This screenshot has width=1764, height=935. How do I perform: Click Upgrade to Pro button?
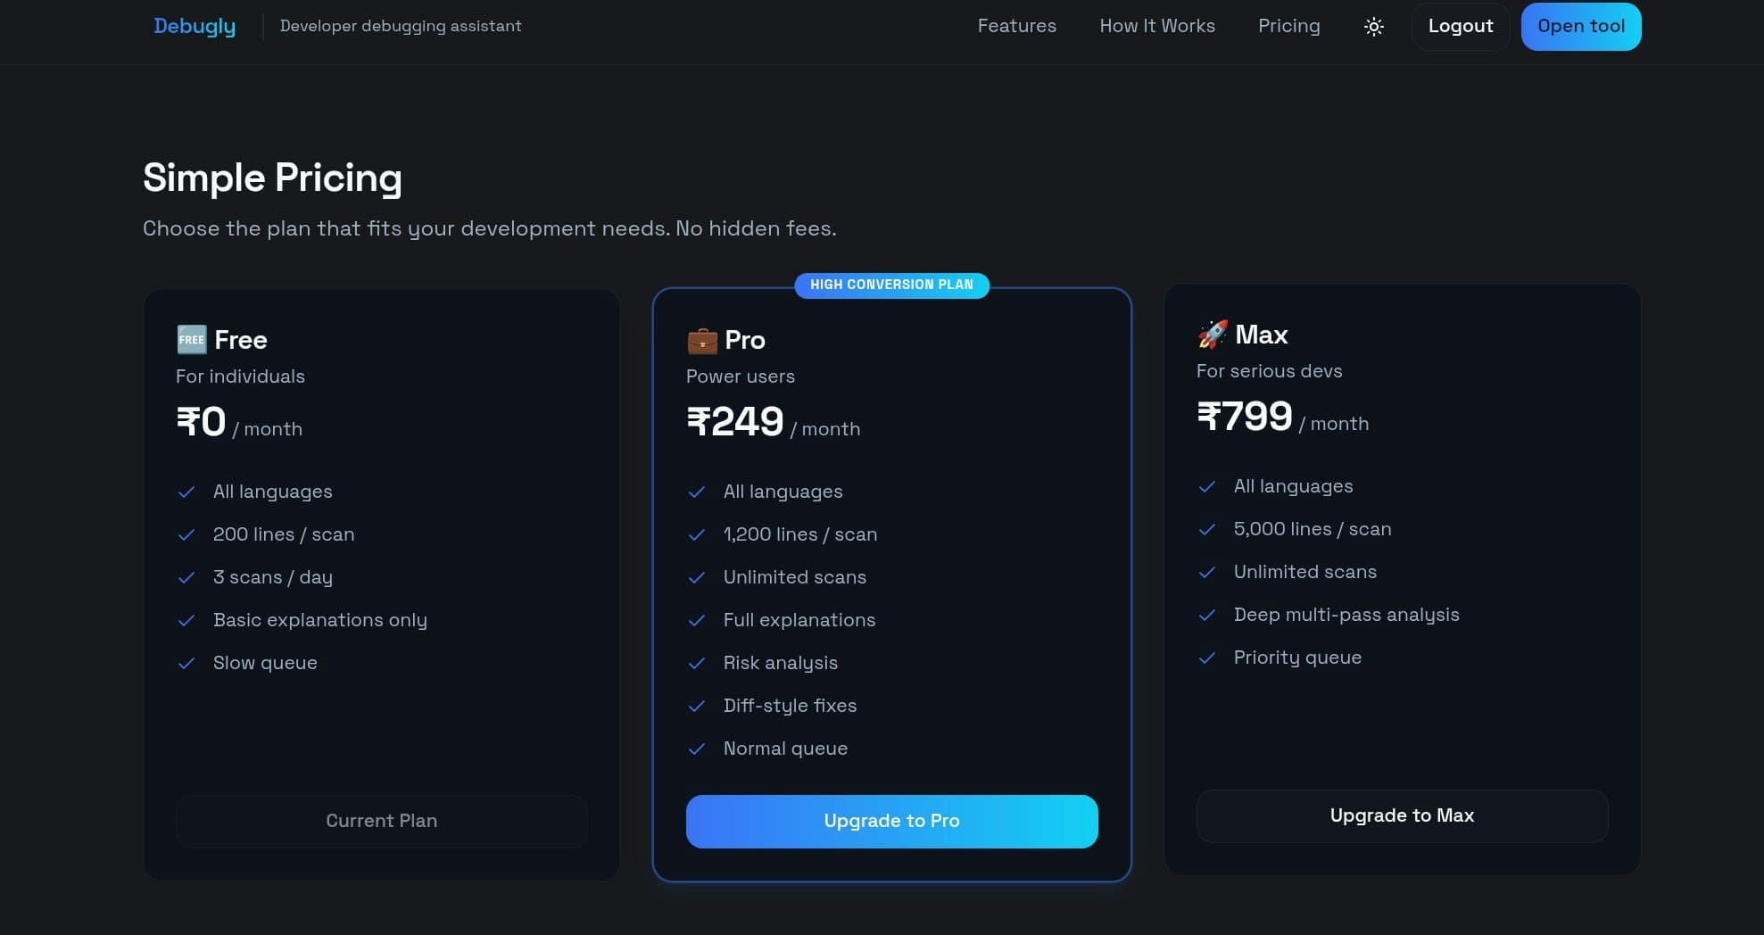point(891,821)
